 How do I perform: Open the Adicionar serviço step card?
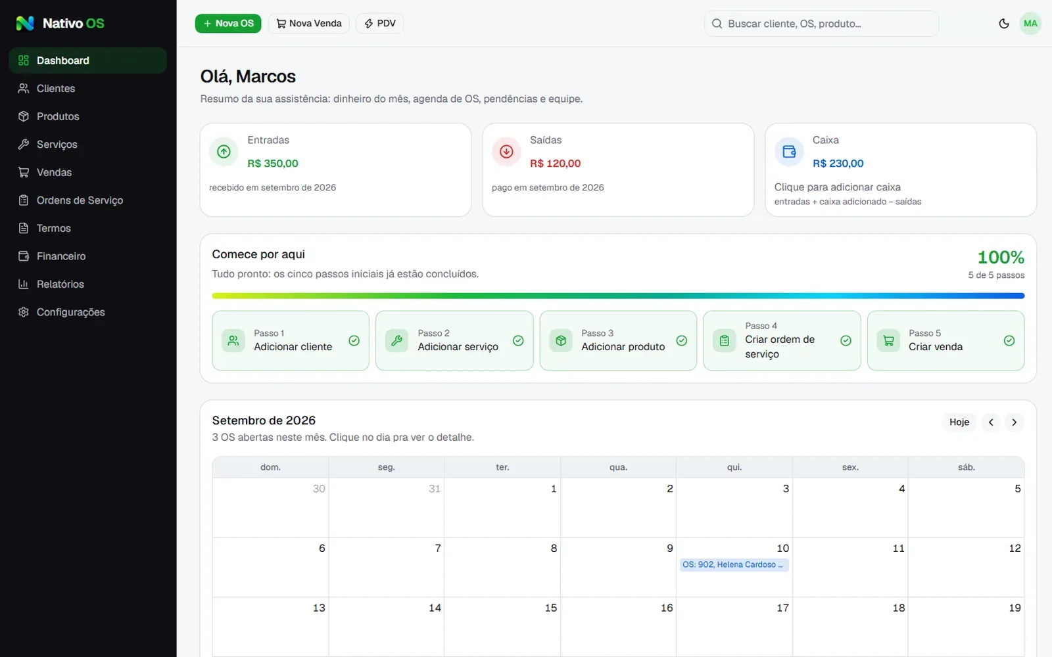(454, 340)
